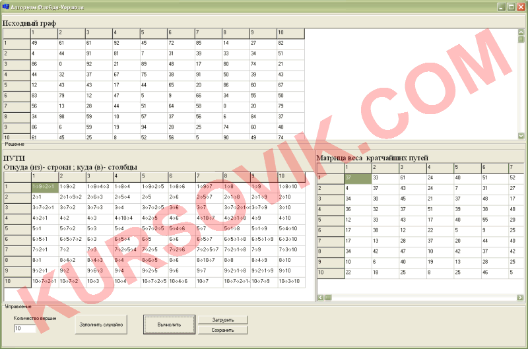
Task: Click the Сохранить button
Action: coord(223,330)
